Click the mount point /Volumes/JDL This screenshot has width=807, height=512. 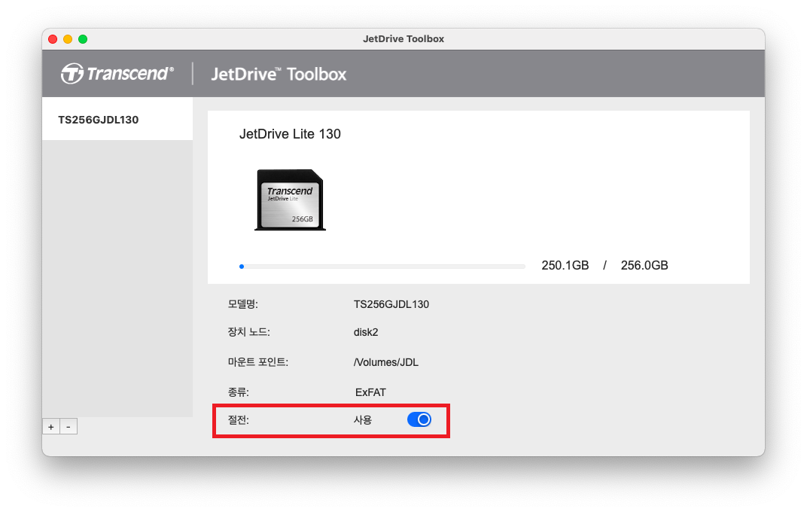point(385,362)
